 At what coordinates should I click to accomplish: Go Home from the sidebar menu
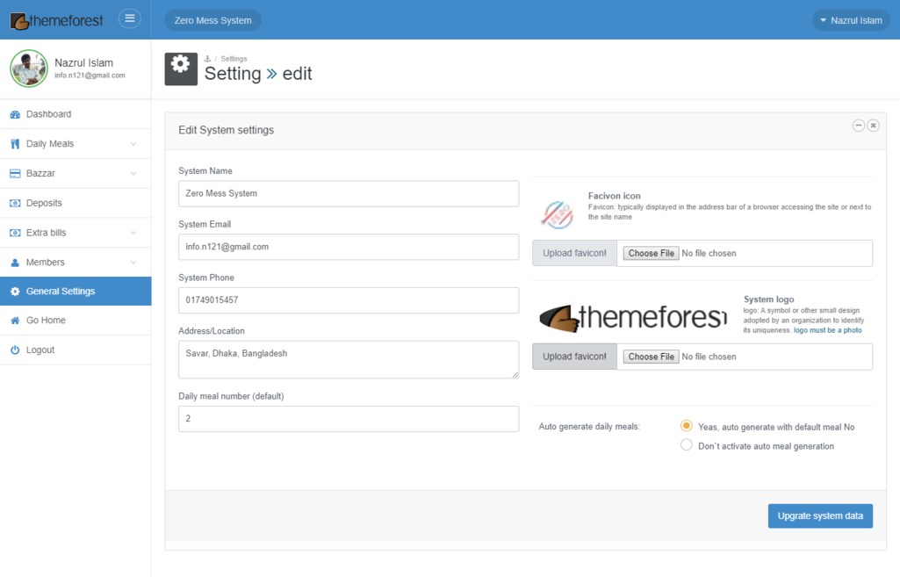[46, 321]
